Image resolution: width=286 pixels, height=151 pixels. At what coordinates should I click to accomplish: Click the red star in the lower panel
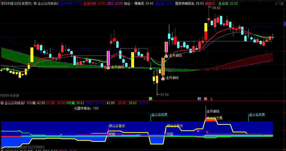207,132
